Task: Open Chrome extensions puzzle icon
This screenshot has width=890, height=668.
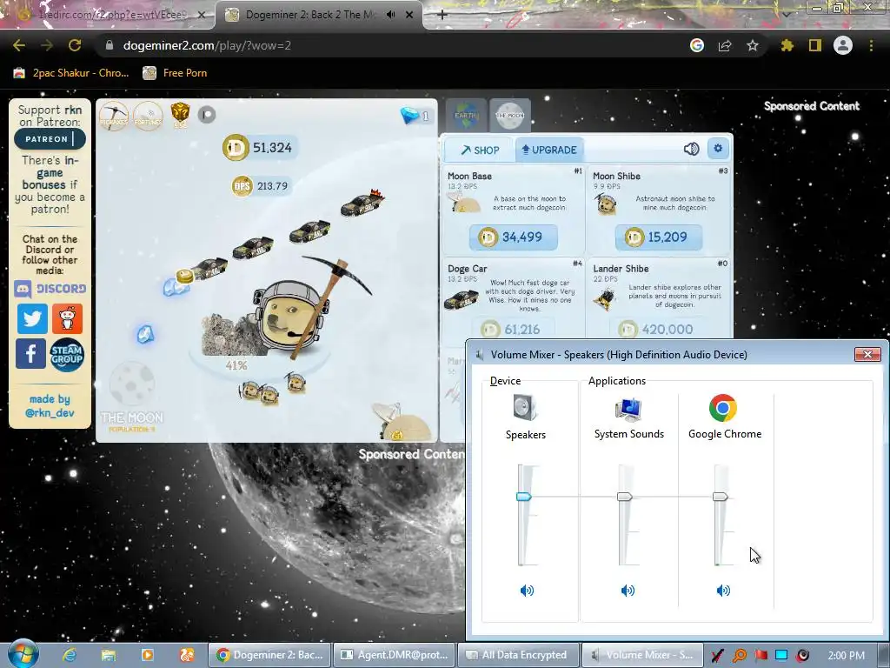Action: pyautogui.click(x=787, y=45)
